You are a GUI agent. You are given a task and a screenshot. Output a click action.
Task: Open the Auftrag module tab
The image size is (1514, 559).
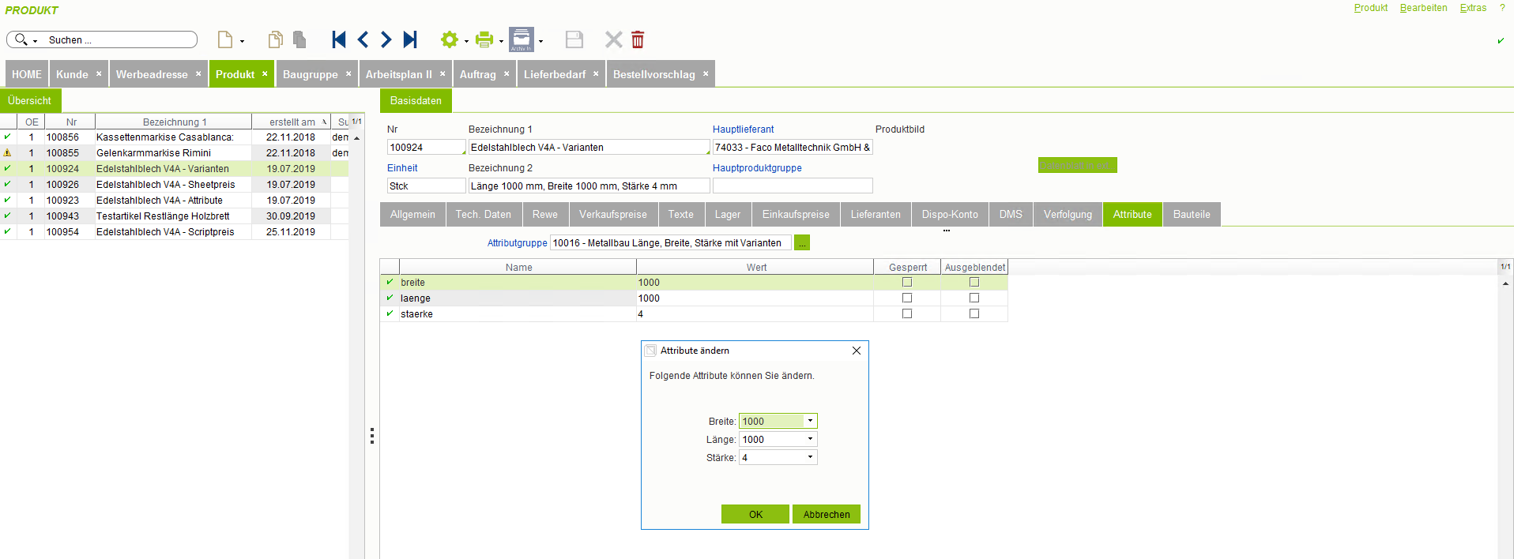tap(477, 74)
